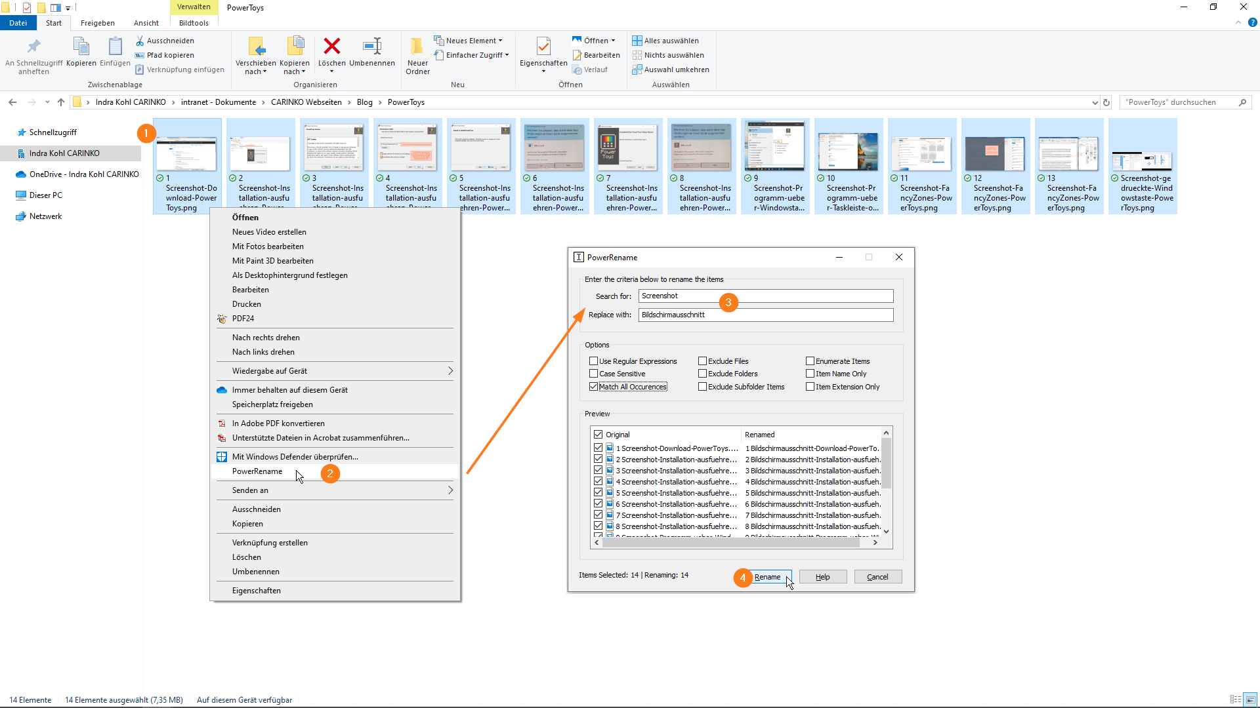
Task: Select Screenshot-FancyZones thumbnail number 11
Action: 922,167
